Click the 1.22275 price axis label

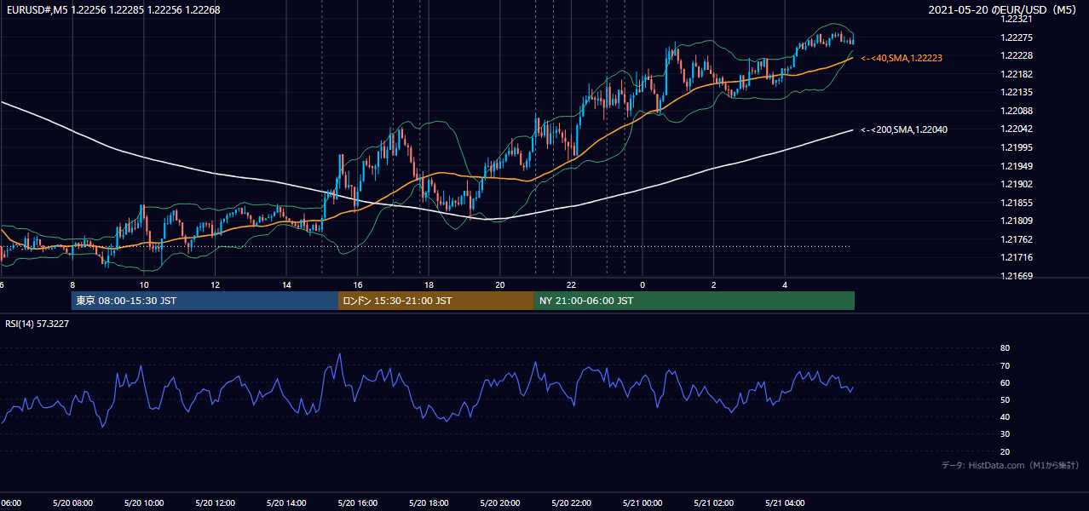click(1017, 37)
